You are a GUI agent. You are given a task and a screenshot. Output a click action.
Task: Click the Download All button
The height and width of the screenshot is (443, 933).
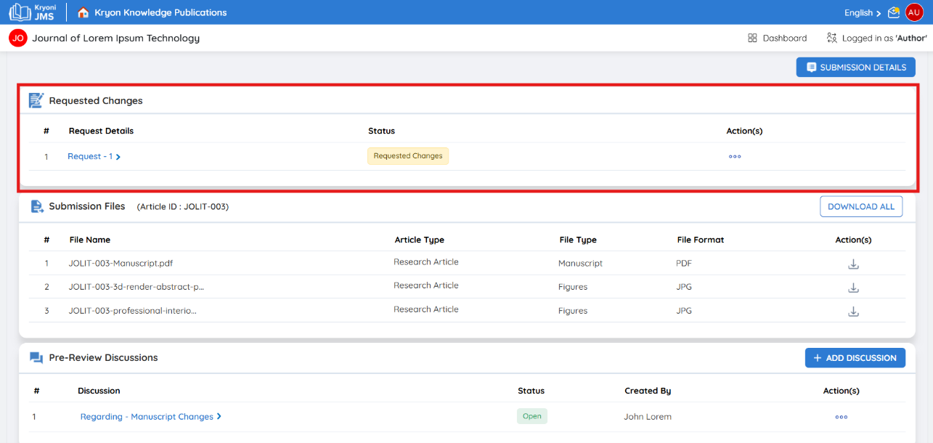[861, 207]
